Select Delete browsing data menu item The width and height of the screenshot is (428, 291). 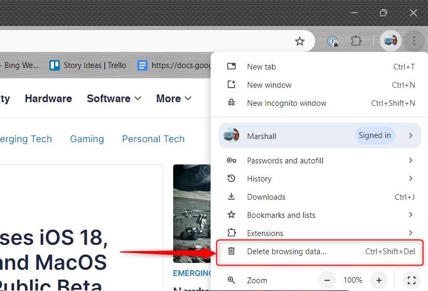point(320,252)
